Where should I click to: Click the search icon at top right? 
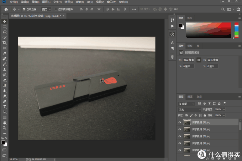pyautogui.click(x=223, y=9)
